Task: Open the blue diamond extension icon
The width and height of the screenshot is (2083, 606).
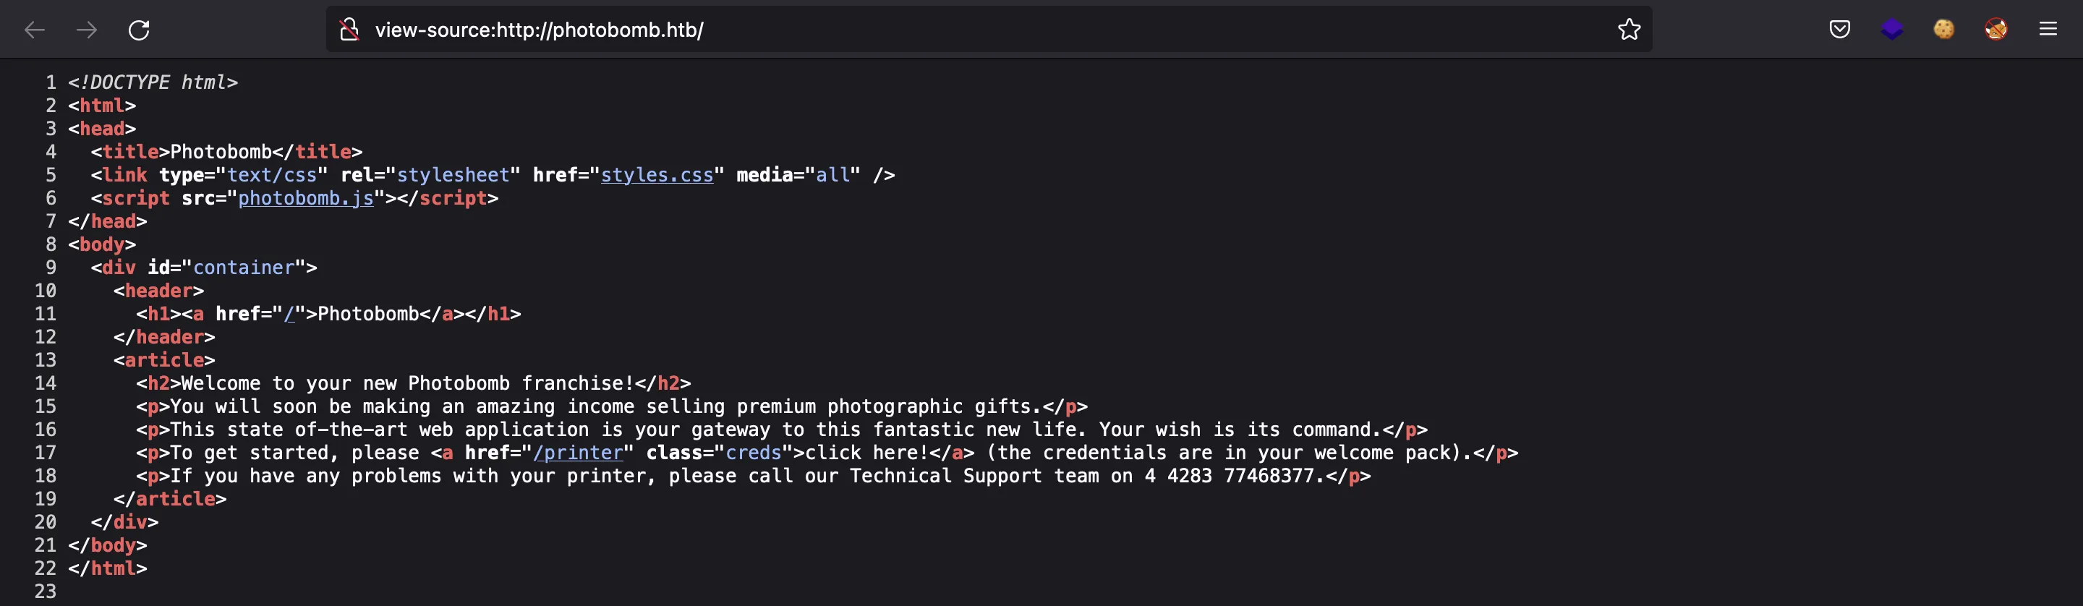Action: 1891,30
